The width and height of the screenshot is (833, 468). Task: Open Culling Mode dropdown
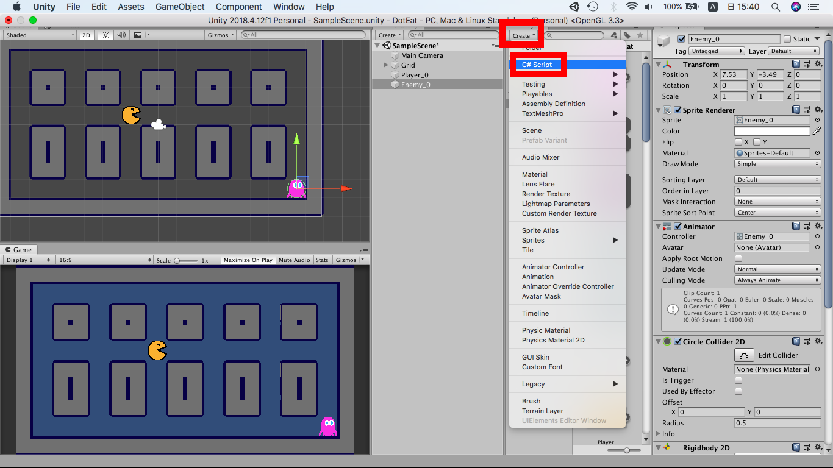[x=778, y=280]
